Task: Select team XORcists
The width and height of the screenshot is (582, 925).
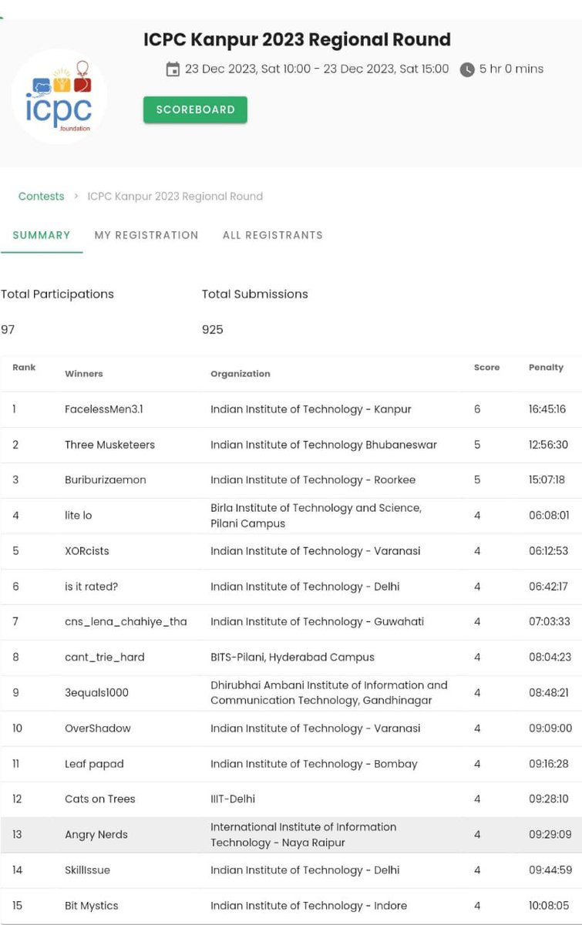Action: 87,551
